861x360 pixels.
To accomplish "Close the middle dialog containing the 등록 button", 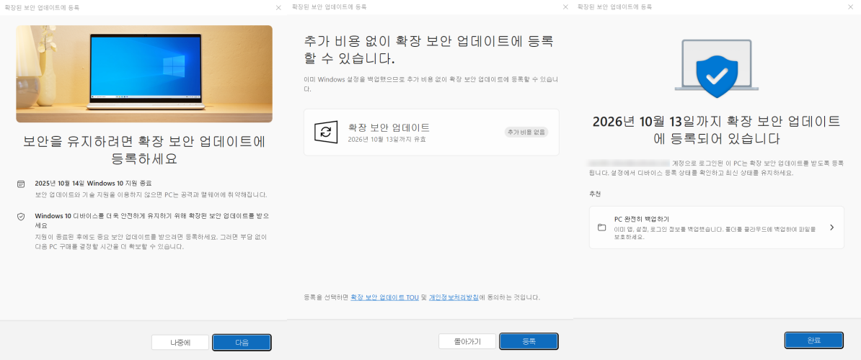I will [565, 7].
